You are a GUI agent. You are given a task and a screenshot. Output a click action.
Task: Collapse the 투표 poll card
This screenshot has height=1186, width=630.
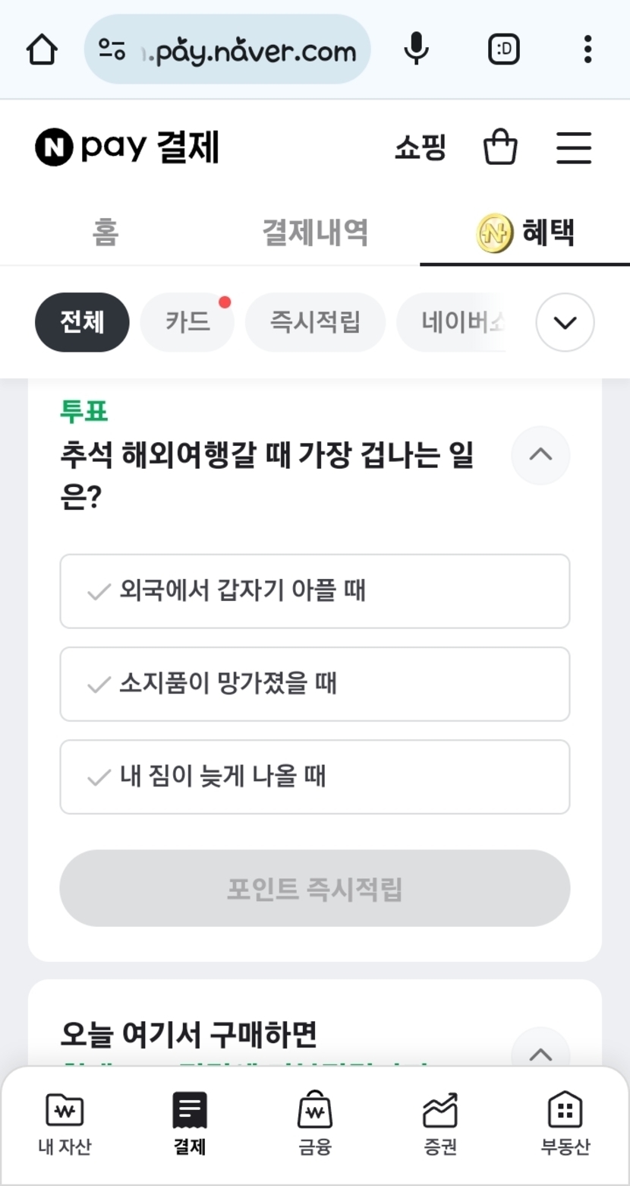[540, 455]
